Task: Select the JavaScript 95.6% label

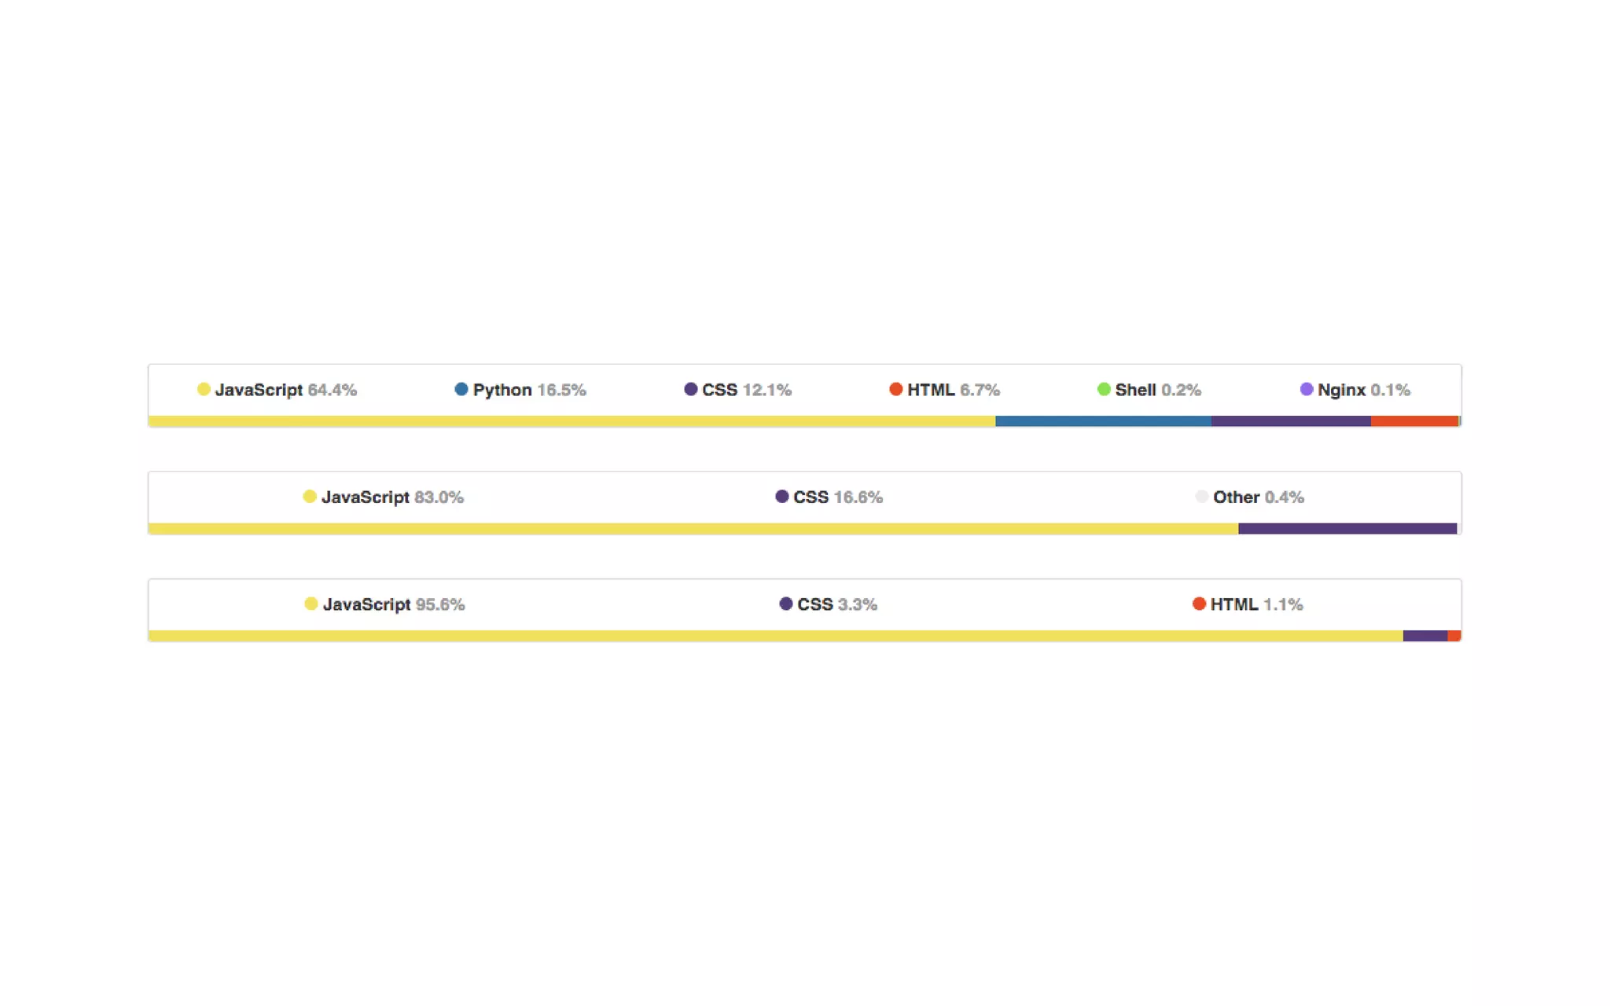Action: tap(384, 604)
